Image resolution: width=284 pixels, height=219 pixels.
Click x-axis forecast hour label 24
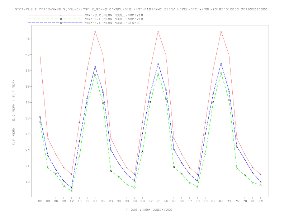(103, 201)
